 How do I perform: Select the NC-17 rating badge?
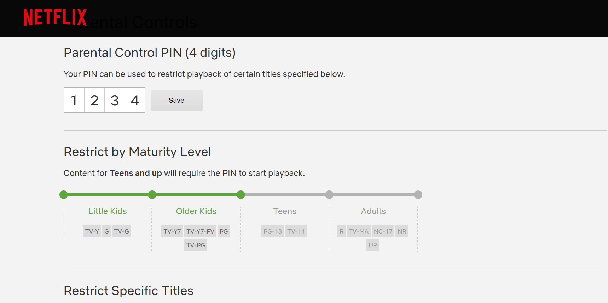coord(383,231)
